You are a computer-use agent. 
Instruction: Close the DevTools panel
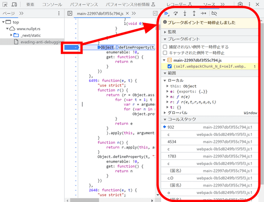pyautogui.click(x=257, y=4)
